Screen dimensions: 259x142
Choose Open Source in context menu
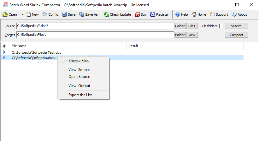(83, 77)
